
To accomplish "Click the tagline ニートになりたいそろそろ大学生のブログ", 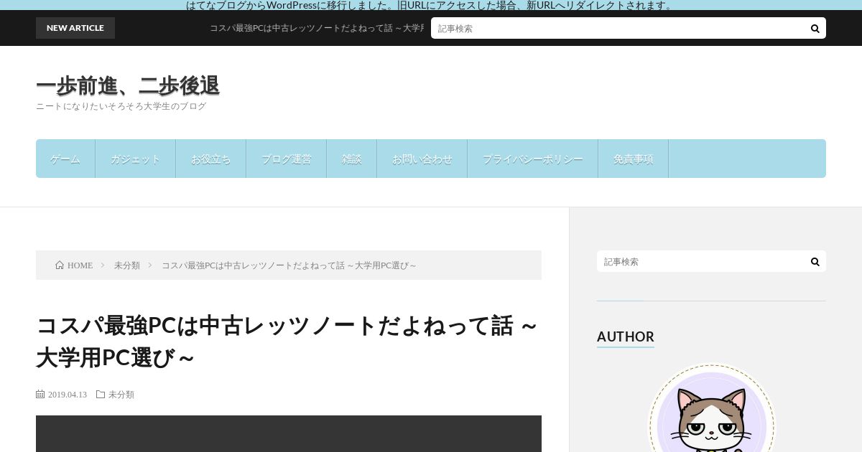I will [121, 106].
